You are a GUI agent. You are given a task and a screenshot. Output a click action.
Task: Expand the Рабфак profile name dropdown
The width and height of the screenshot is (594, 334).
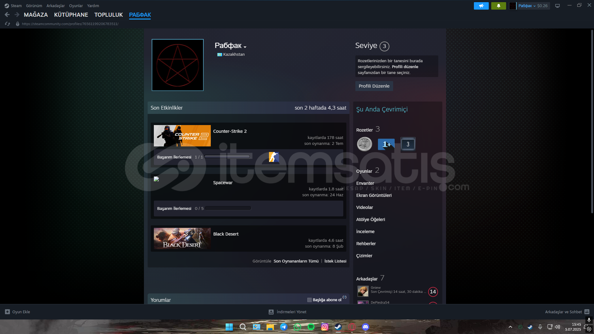[245, 47]
